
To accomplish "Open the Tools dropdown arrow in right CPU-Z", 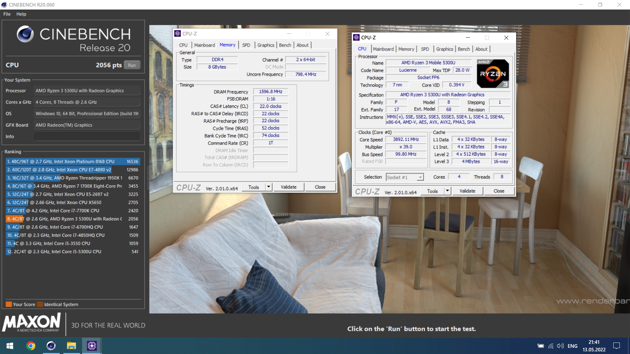I will (447, 191).
